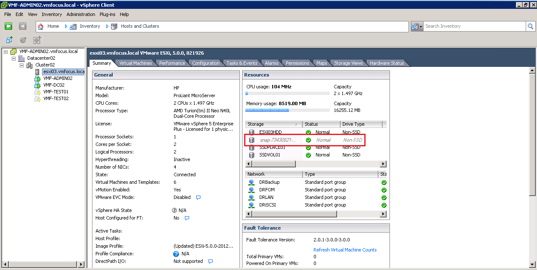537x270 pixels.
Task: Click the green back navigation arrow
Action: (8, 26)
